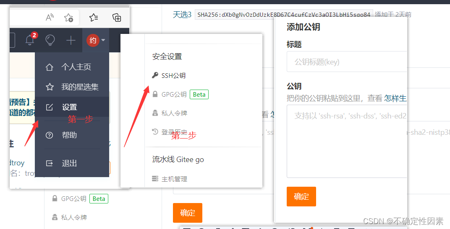Click token icon in background sidebar 私人令牌
Screen dimensions: 450x229
55,217
